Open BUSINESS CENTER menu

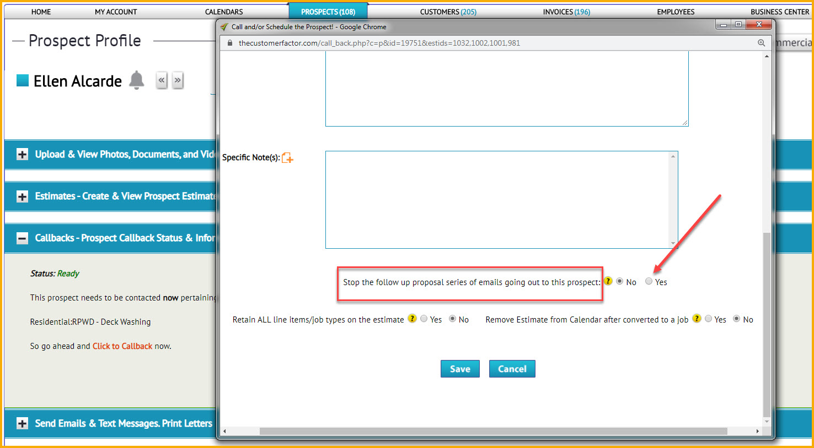pos(780,12)
